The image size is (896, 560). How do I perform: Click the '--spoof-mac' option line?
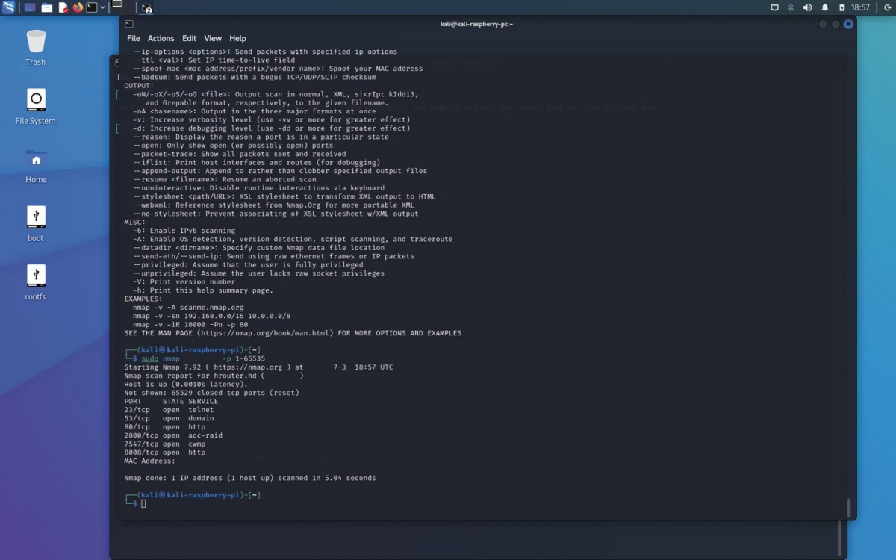278,69
